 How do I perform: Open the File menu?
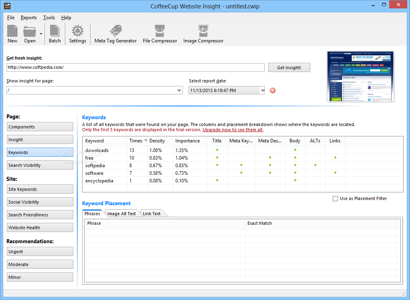[x=11, y=18]
